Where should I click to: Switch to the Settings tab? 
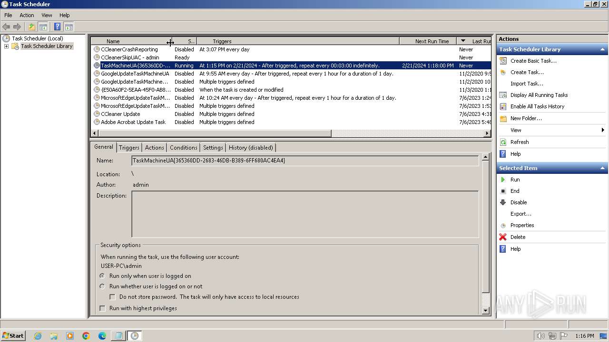(x=213, y=148)
